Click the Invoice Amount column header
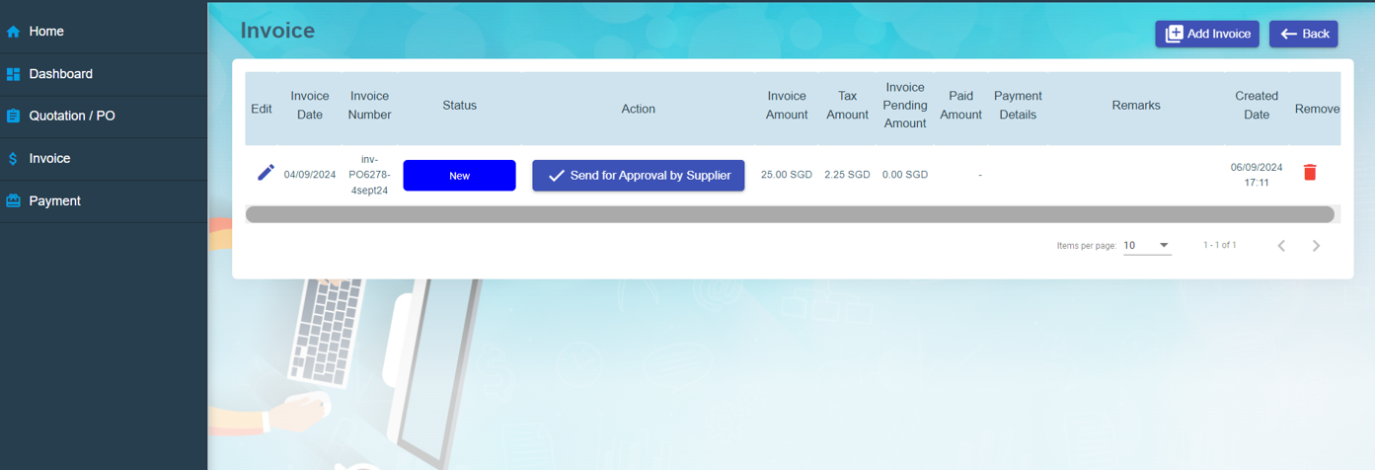This screenshot has height=470, width=1375. 787,106
